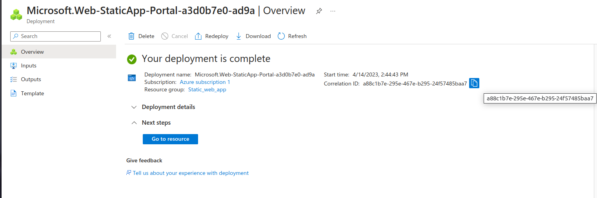Click the Overview cubes icon in sidebar
This screenshot has width=597, height=198.
14,52
